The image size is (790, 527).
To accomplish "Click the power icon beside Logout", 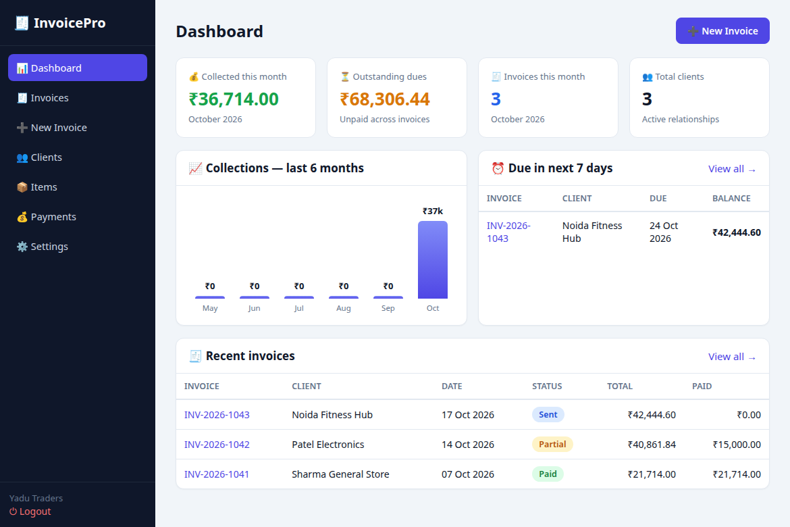I will tap(13, 511).
